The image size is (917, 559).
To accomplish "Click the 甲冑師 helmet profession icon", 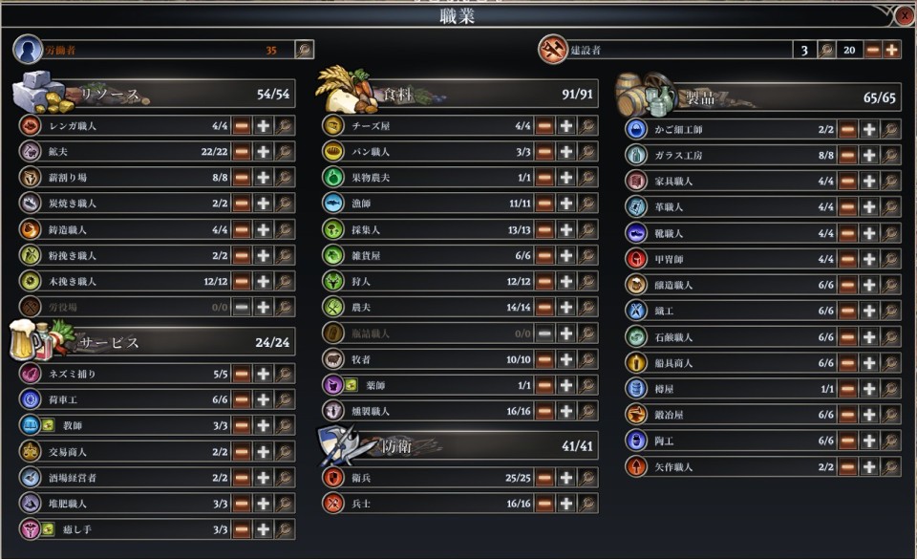I will [x=636, y=258].
